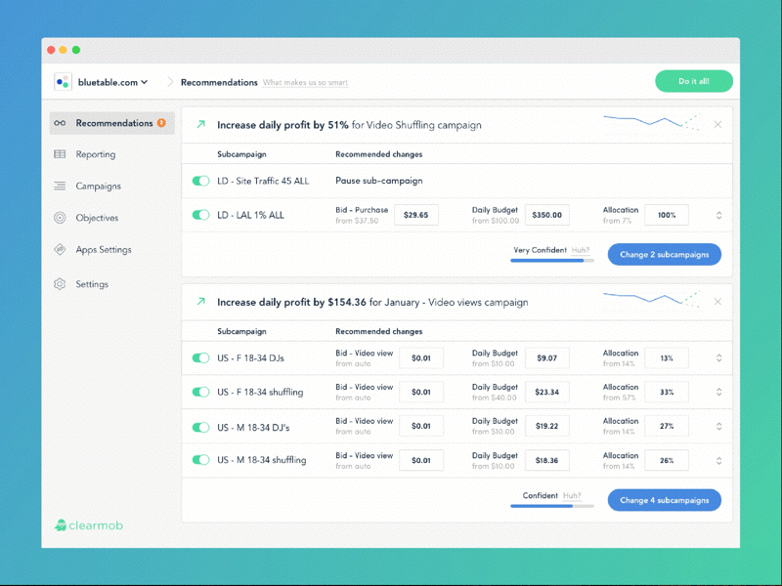Click the clearmob logo
The height and width of the screenshot is (586, 782).
[x=88, y=525]
